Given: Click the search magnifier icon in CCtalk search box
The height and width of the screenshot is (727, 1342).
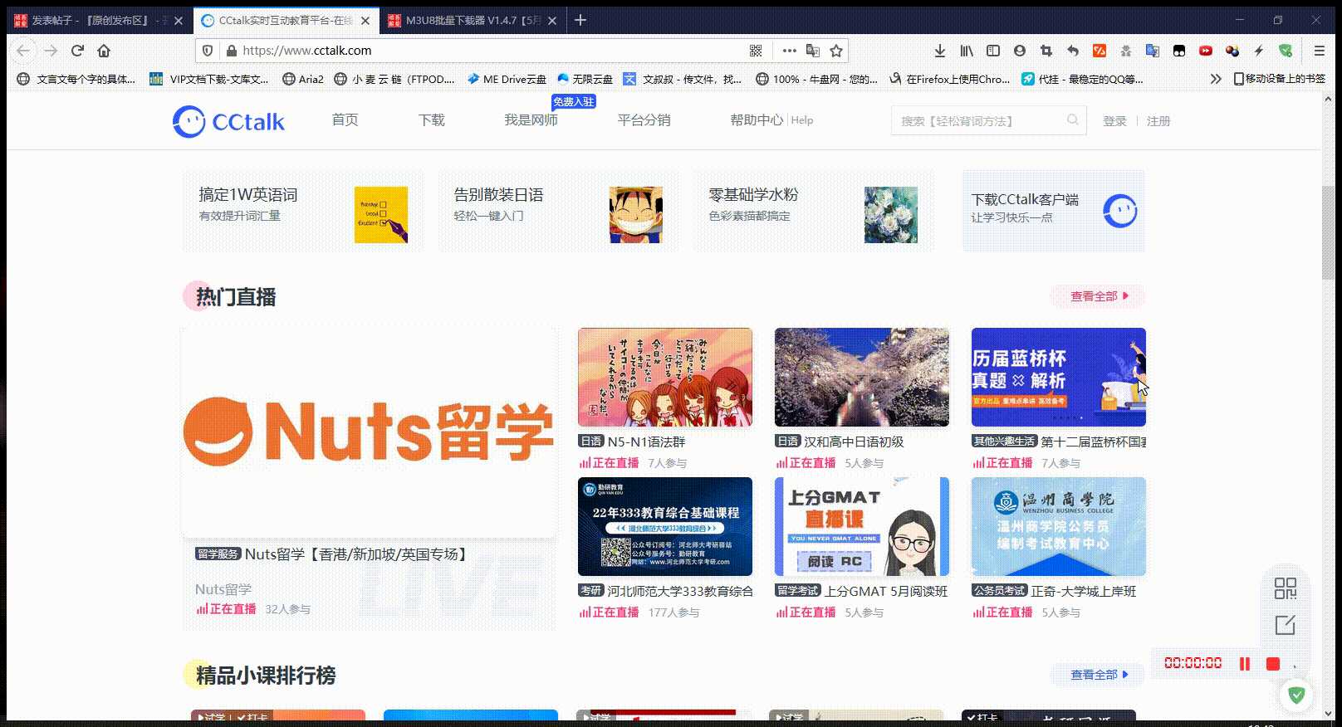Looking at the screenshot, I should pyautogui.click(x=1072, y=120).
